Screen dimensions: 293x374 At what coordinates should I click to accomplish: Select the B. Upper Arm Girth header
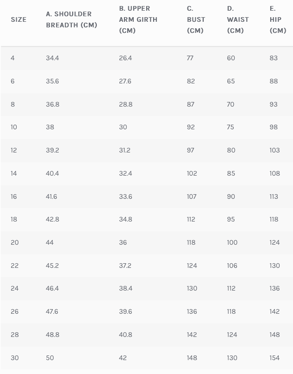[x=138, y=19]
